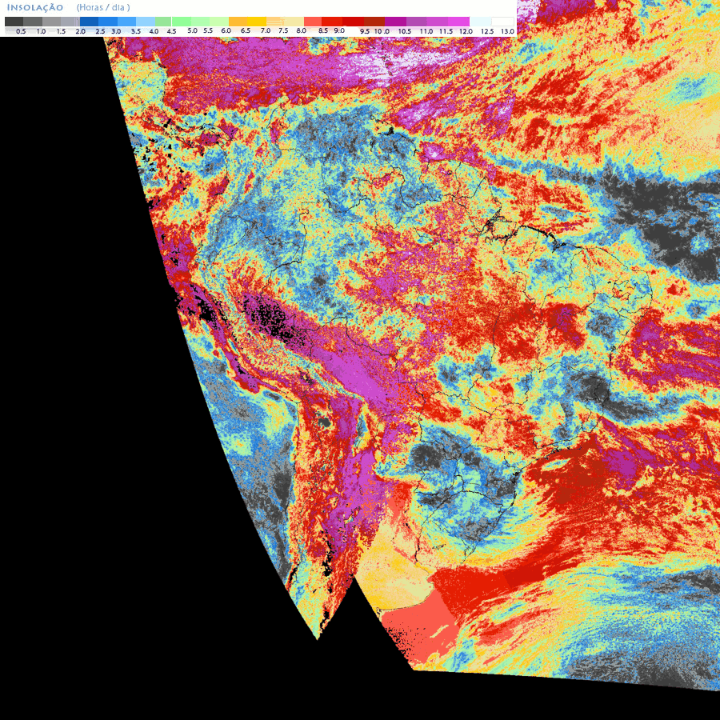Click the white swatch above 13.0

pos(502,22)
